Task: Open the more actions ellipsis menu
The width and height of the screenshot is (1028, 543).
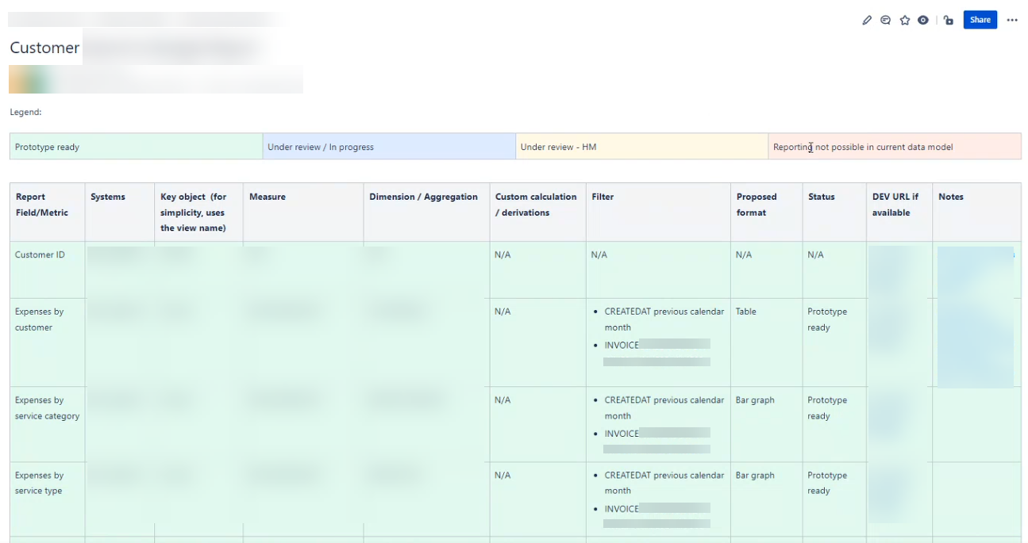Action: [1011, 21]
